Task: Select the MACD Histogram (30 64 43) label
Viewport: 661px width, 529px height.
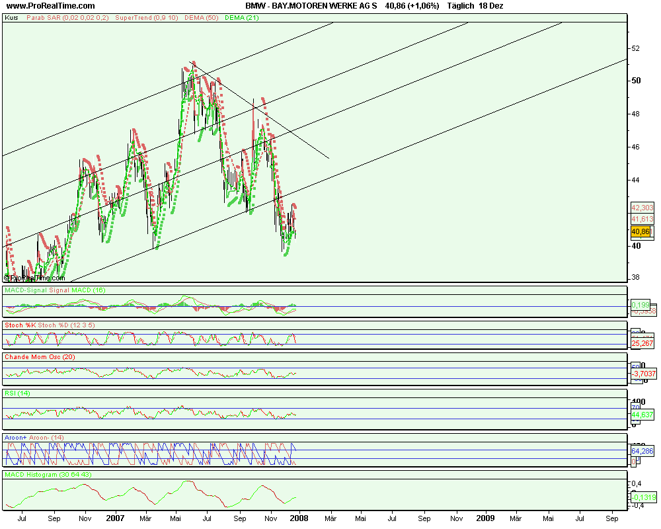Action: pos(48,475)
